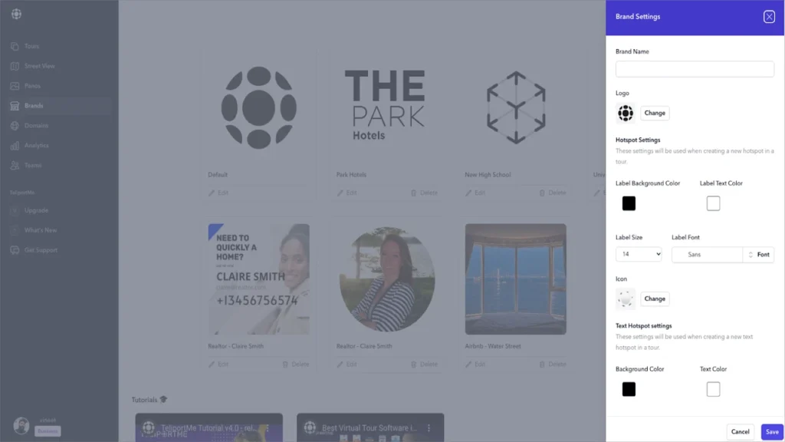Click the Tours icon in sidebar
The image size is (785, 442).
15,46
